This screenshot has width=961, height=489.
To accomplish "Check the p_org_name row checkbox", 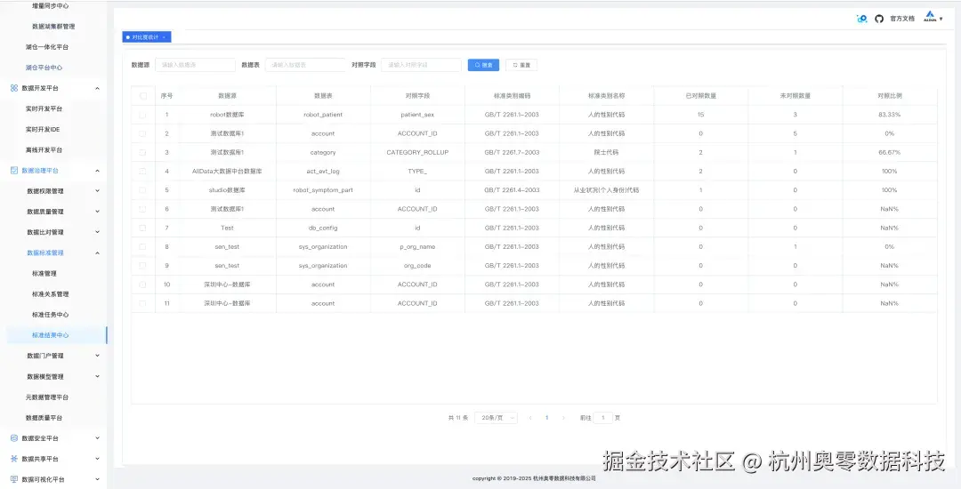I will click(x=142, y=246).
